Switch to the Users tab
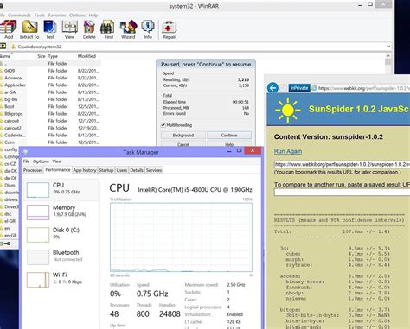The image size is (410, 329). point(122,170)
